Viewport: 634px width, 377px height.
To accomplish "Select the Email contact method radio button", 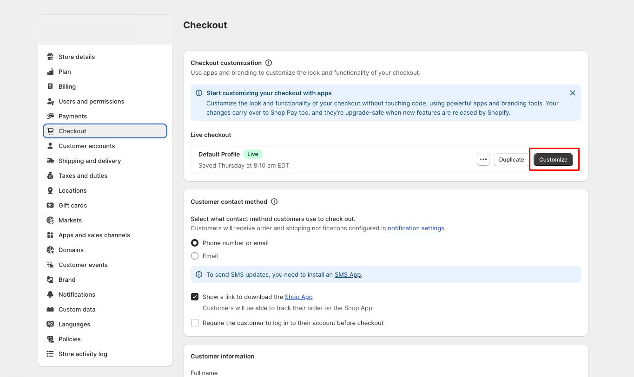I will 195,256.
